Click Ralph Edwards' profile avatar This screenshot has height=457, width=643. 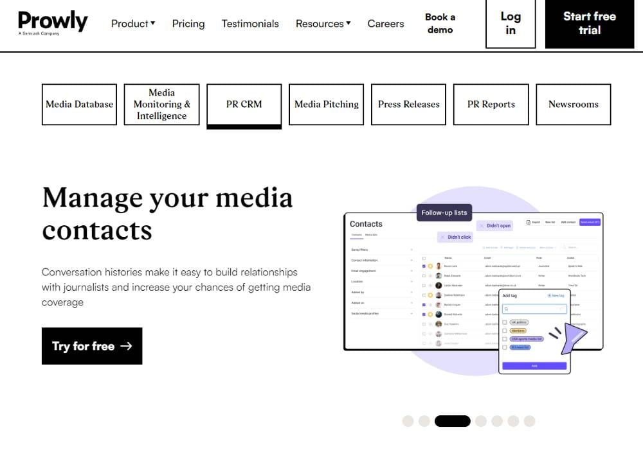tap(438, 276)
